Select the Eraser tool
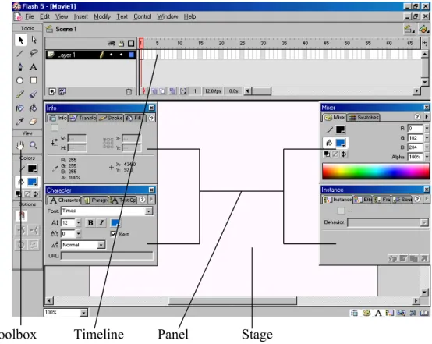 pos(34,121)
